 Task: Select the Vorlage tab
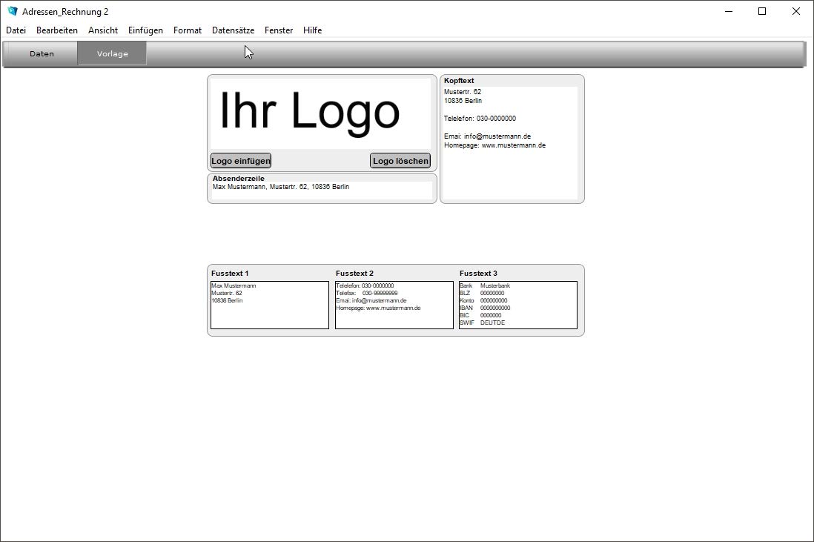click(112, 53)
